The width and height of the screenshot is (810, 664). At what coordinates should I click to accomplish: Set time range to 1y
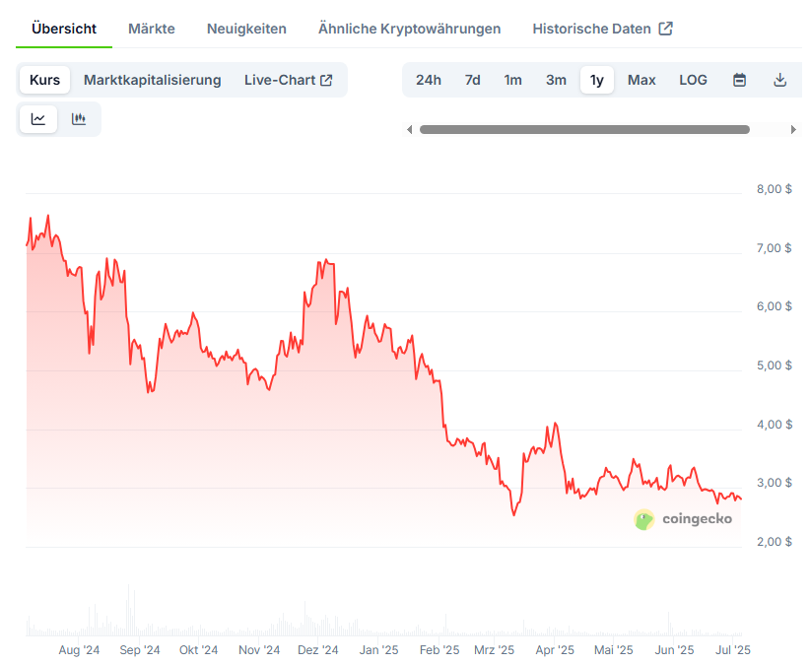pyautogui.click(x=596, y=80)
